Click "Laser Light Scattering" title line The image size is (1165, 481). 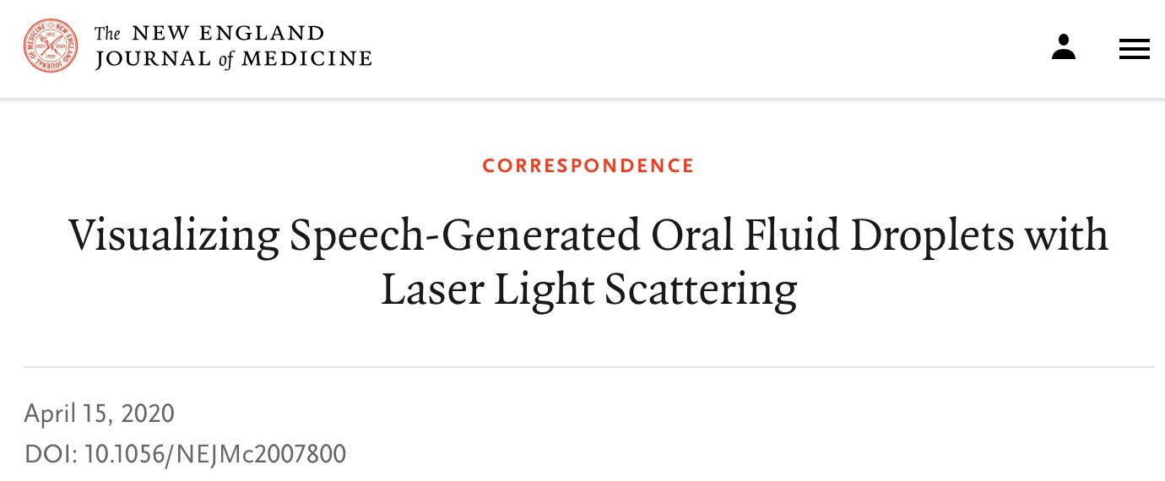tap(588, 289)
